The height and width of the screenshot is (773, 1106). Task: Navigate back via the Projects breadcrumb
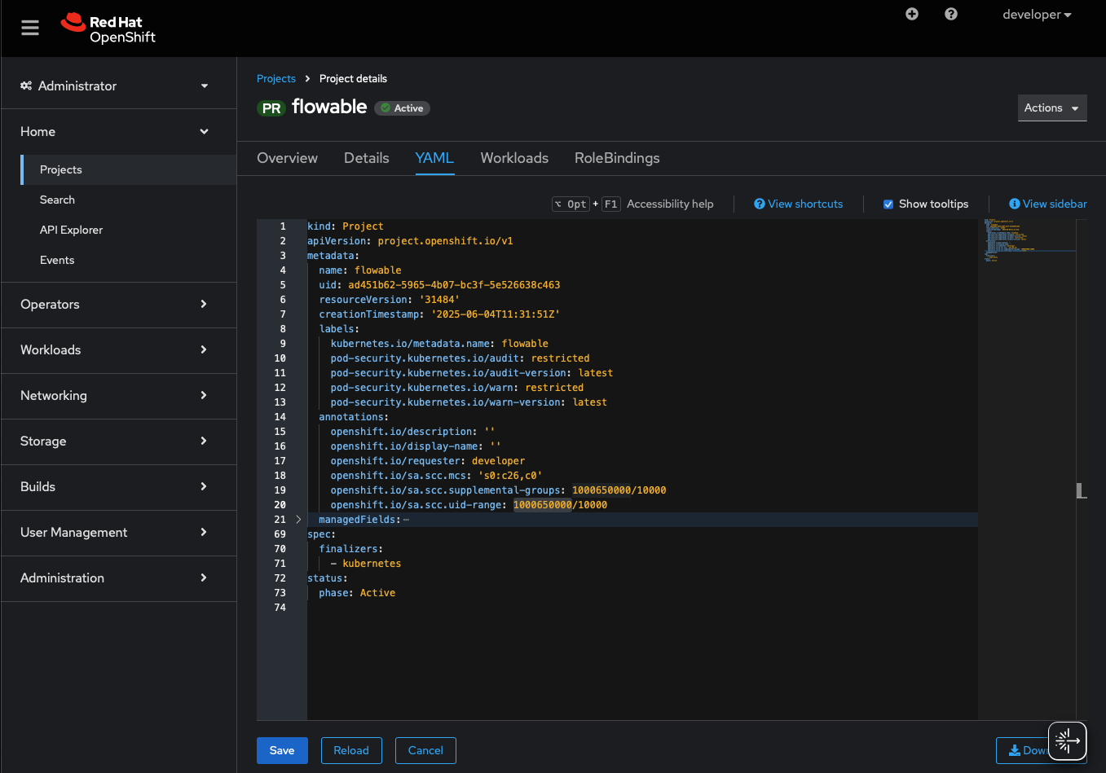(275, 78)
